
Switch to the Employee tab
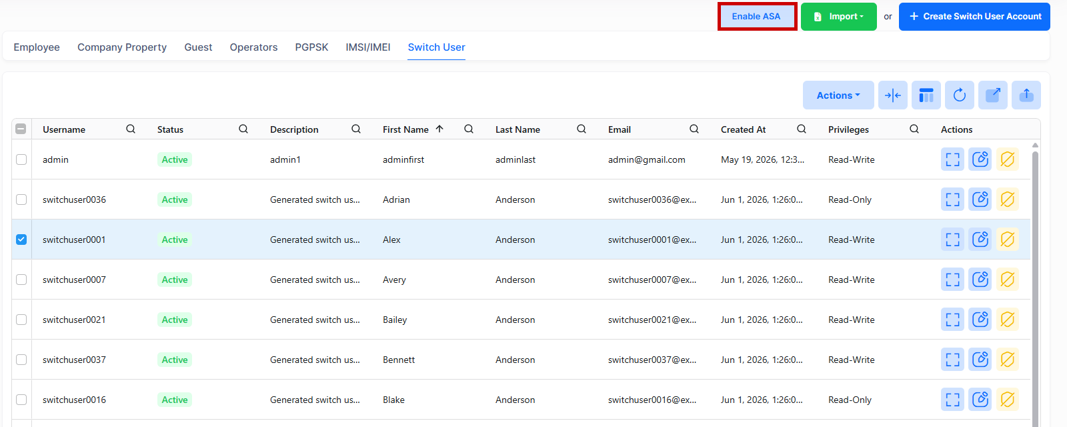tap(37, 47)
